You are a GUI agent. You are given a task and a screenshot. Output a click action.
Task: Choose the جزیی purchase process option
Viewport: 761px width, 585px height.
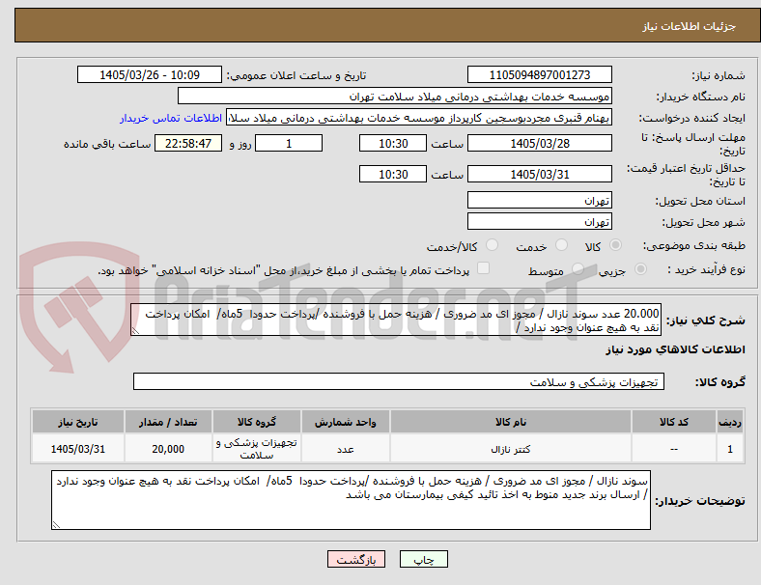pyautogui.click(x=640, y=268)
